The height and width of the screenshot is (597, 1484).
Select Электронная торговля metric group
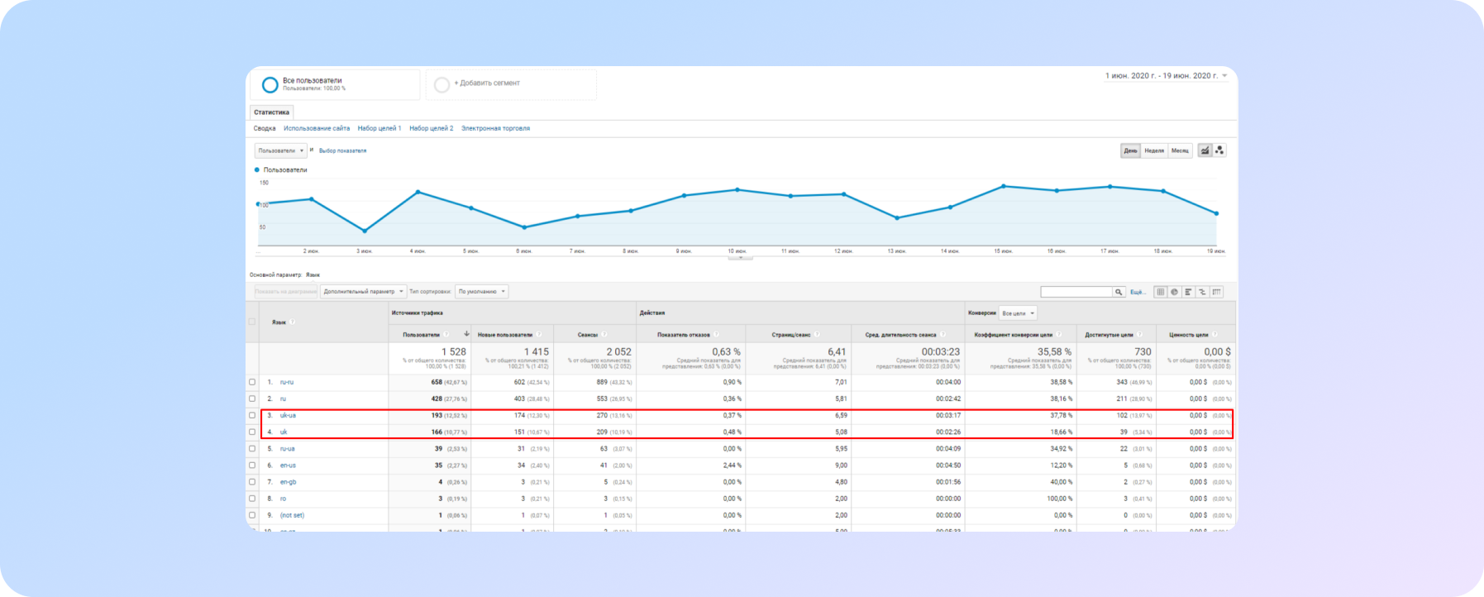point(496,128)
